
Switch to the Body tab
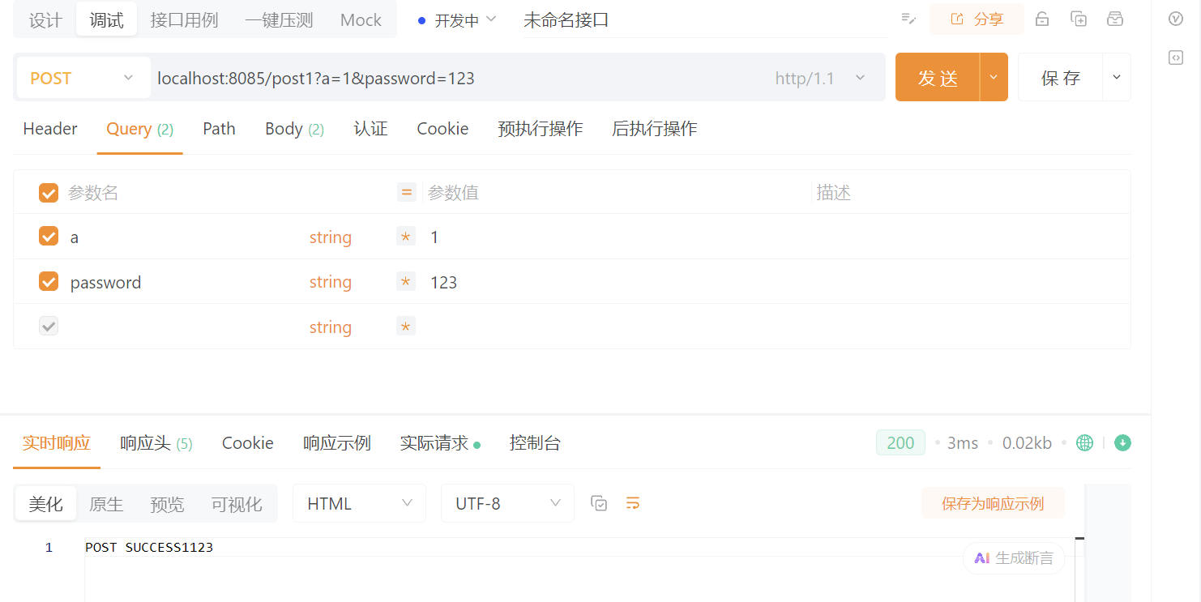click(x=293, y=129)
